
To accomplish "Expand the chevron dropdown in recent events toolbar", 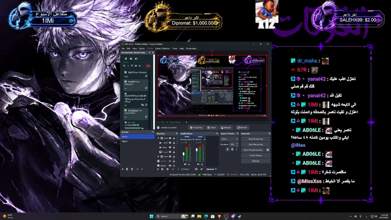I will point(128,66).
